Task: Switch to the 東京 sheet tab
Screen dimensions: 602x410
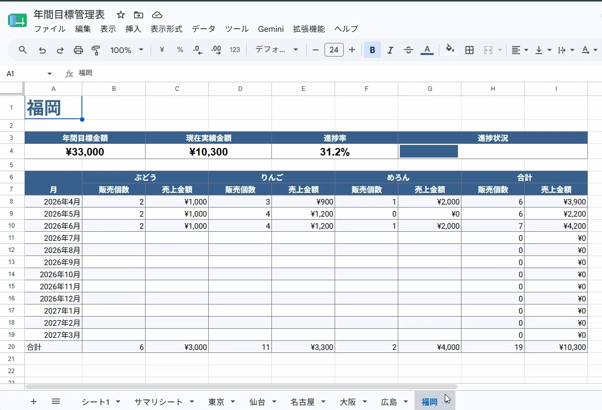Action: [216, 402]
